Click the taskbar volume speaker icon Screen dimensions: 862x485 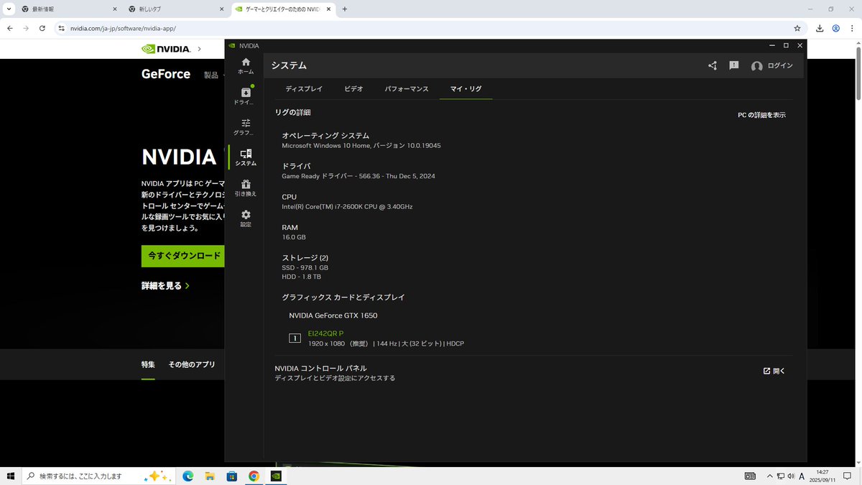coord(791,476)
